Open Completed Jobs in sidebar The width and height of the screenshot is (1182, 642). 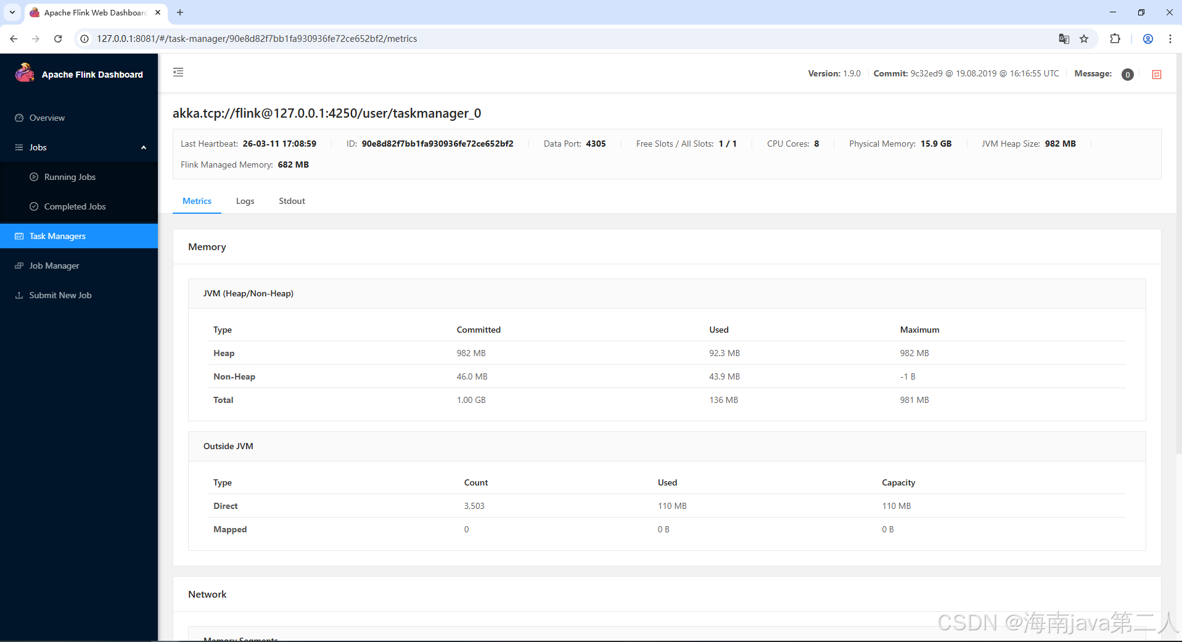(79, 206)
